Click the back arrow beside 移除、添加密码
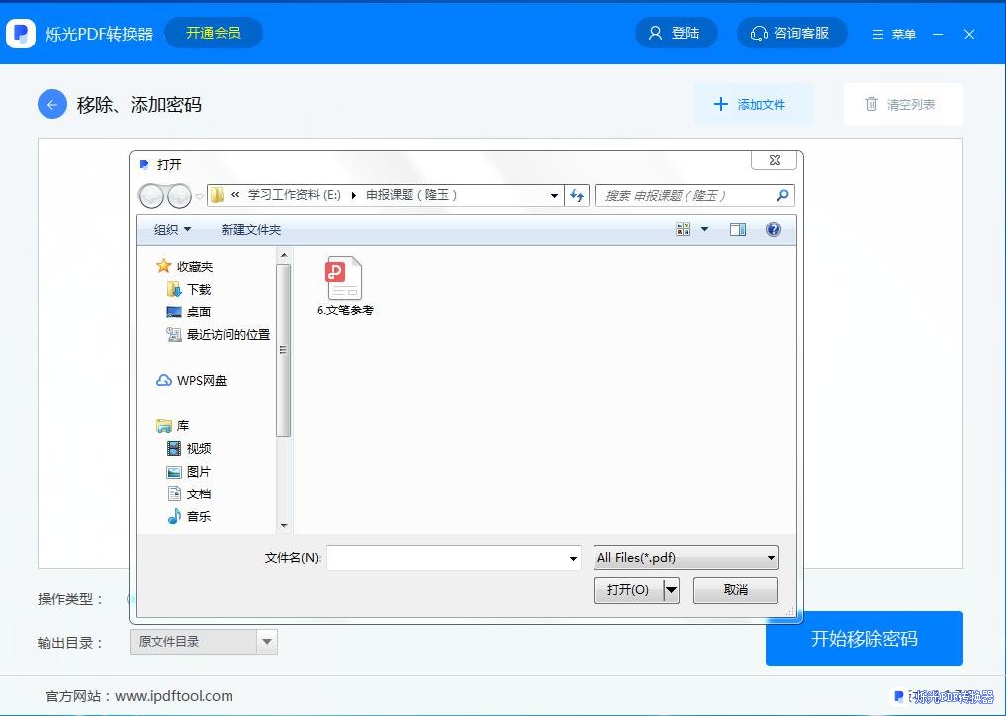The image size is (1006, 716). pyautogui.click(x=52, y=104)
